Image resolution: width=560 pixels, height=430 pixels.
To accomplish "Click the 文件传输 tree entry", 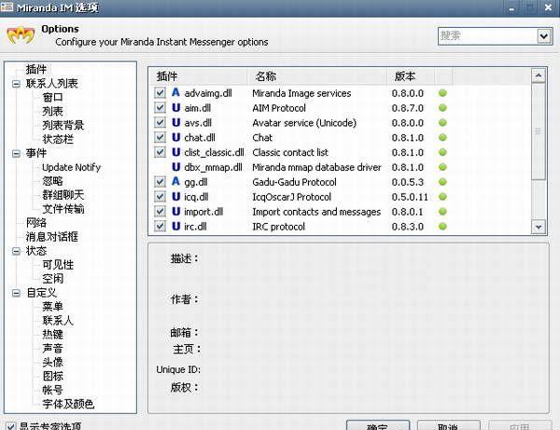I will [x=63, y=209].
